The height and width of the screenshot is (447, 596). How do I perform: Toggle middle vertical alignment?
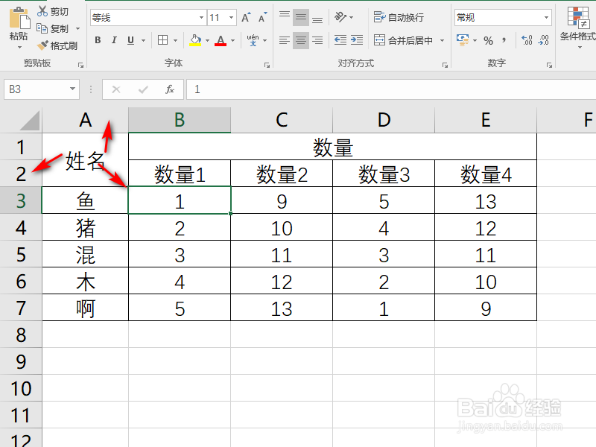(x=301, y=17)
